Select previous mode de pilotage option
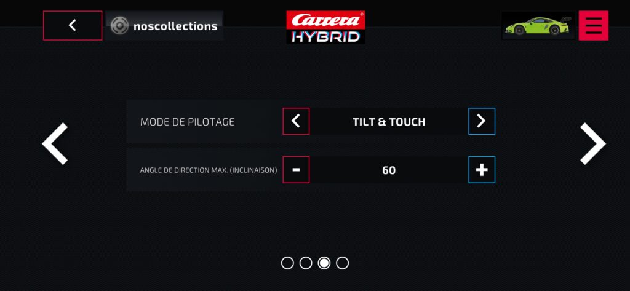This screenshot has height=291, width=630. pos(296,121)
